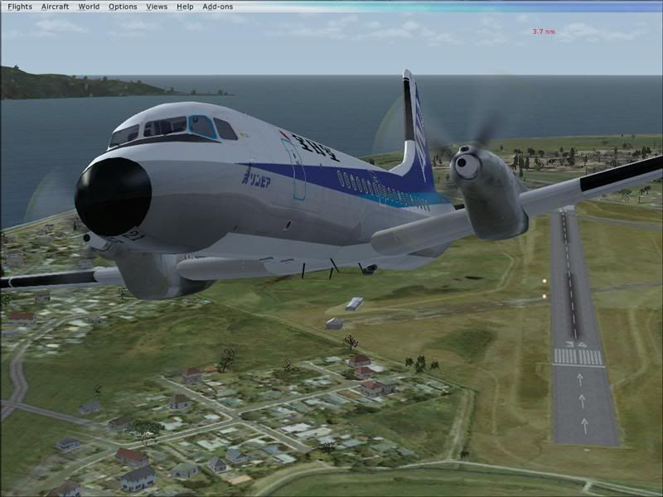This screenshot has height=497, width=663.
Task: Open the Help menu
Action: 185,7
